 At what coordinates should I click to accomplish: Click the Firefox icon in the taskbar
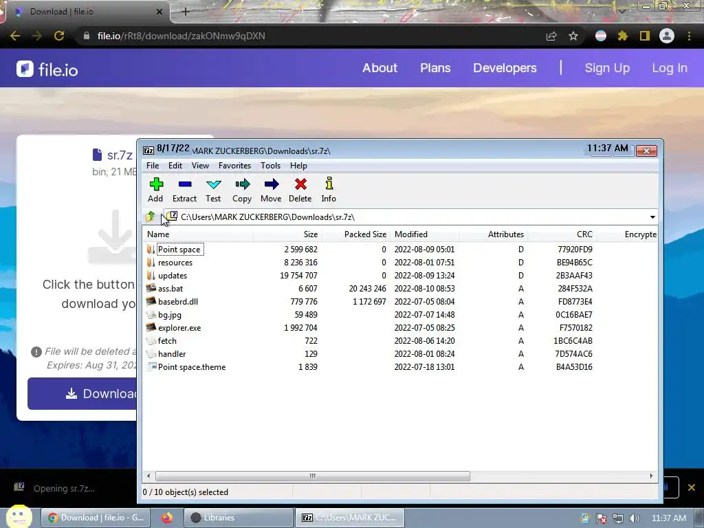pos(167,518)
